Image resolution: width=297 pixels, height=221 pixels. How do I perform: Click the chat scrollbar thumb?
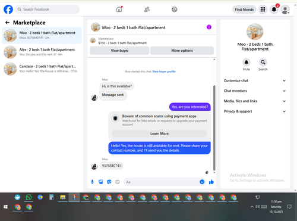214,127
